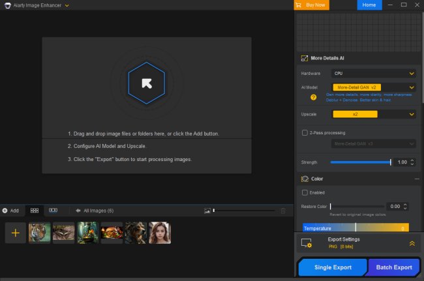Click the large plus add-image tile
The width and height of the screenshot is (424, 281).
coord(16,233)
